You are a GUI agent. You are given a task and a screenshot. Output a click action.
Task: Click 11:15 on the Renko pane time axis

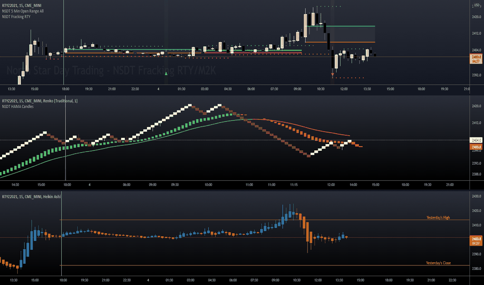[x=294, y=185]
